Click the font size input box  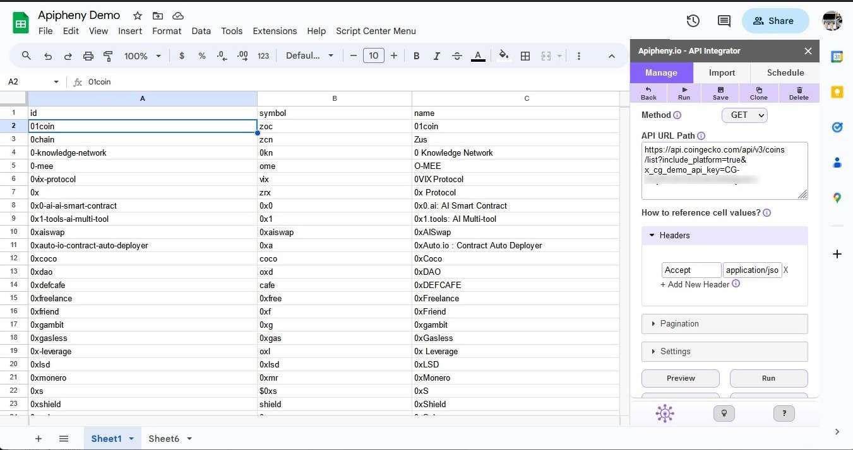pyautogui.click(x=374, y=56)
